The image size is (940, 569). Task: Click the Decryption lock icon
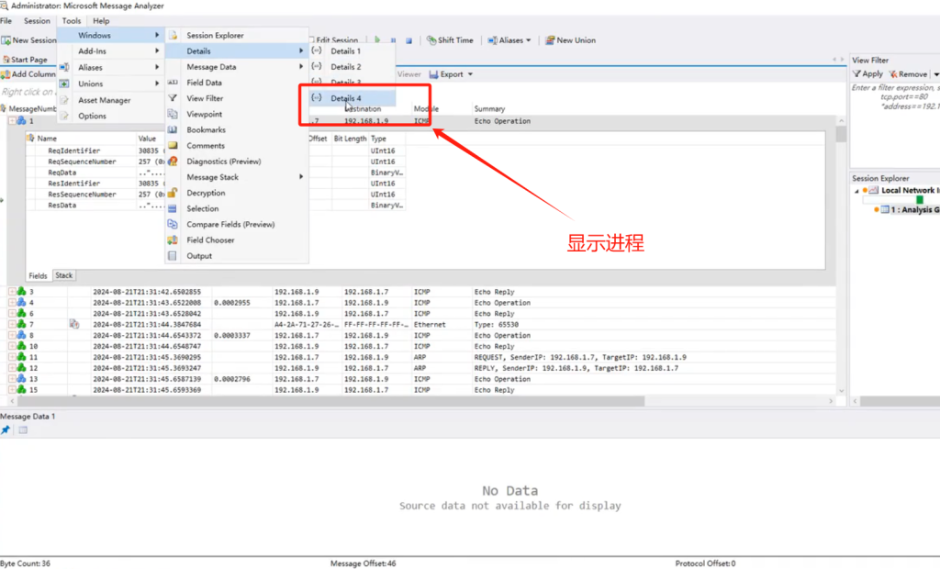click(x=173, y=193)
